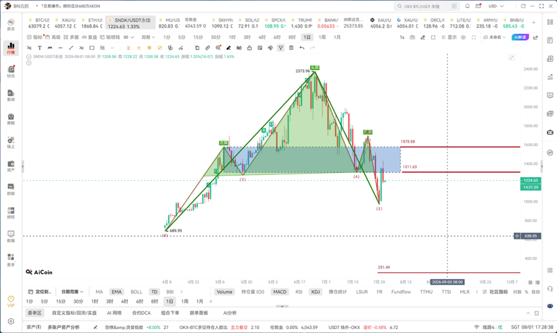Open VIP section in left sidebar
557x333 pixels.
pos(11,301)
